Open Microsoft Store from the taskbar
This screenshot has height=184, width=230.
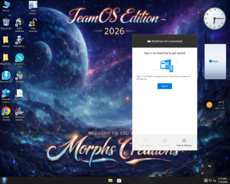119,180
